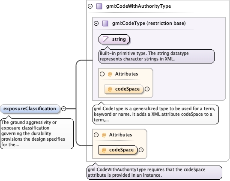This screenshot has width=230, height=181.
Task: Collapse the lower Attributes group
Action: 96,135
